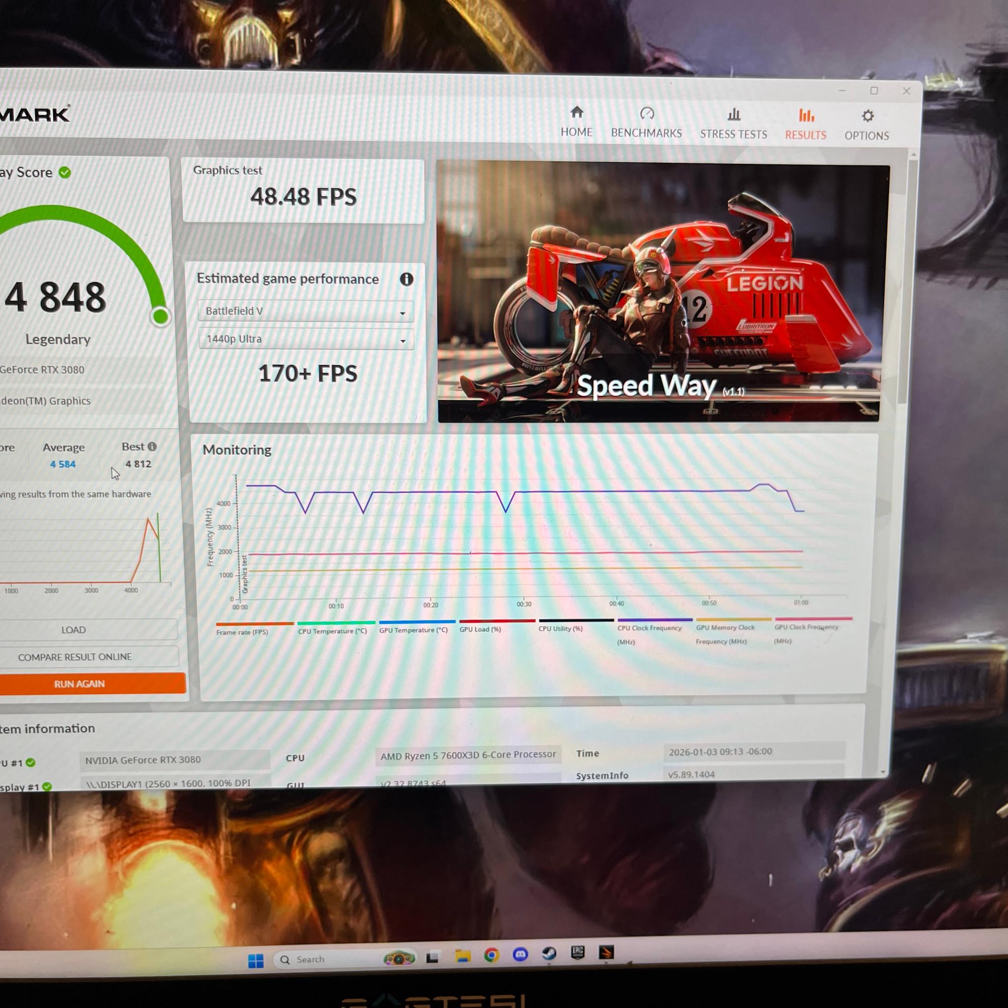The image size is (1008, 1008).
Task: Click the 48.48 FPS graphics test result
Action: click(x=303, y=197)
